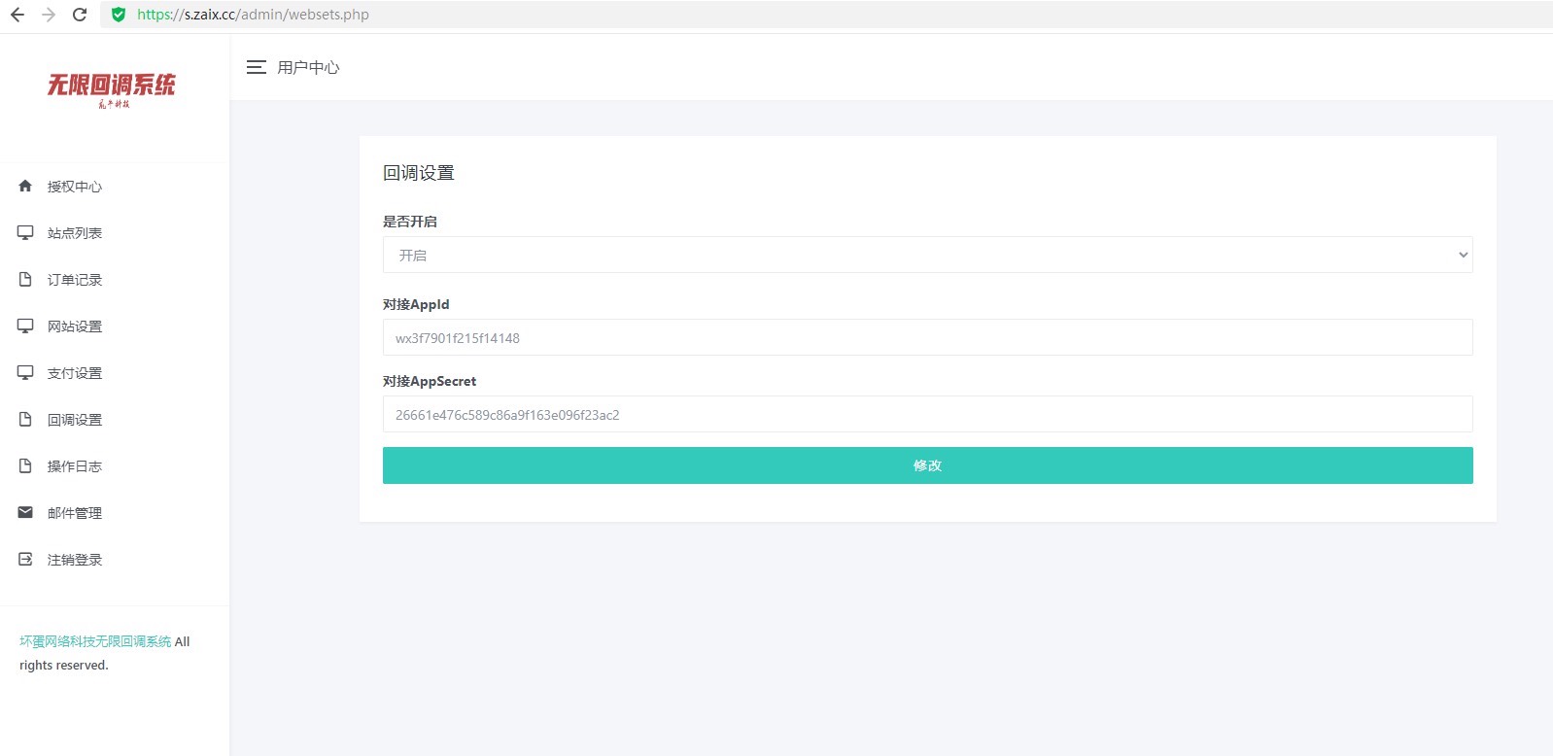
Task: Choose 注销登录 to log out
Action: (75, 560)
